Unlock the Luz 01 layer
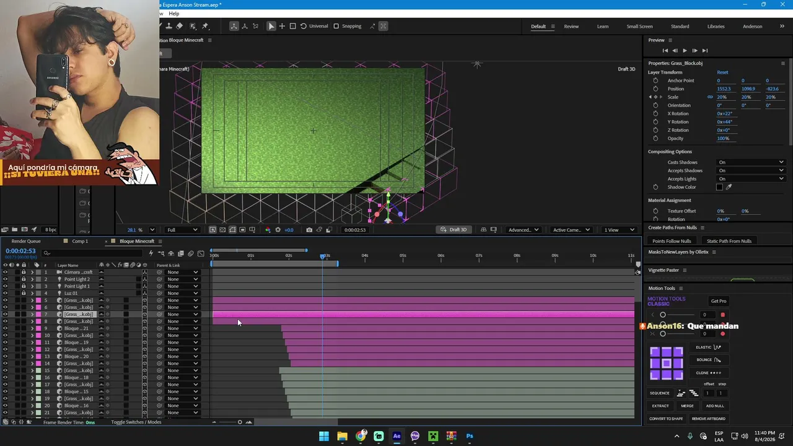This screenshot has height=446, width=793. (24, 294)
